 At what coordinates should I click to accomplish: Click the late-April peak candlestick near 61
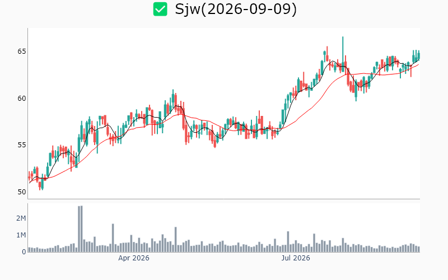point(173,99)
